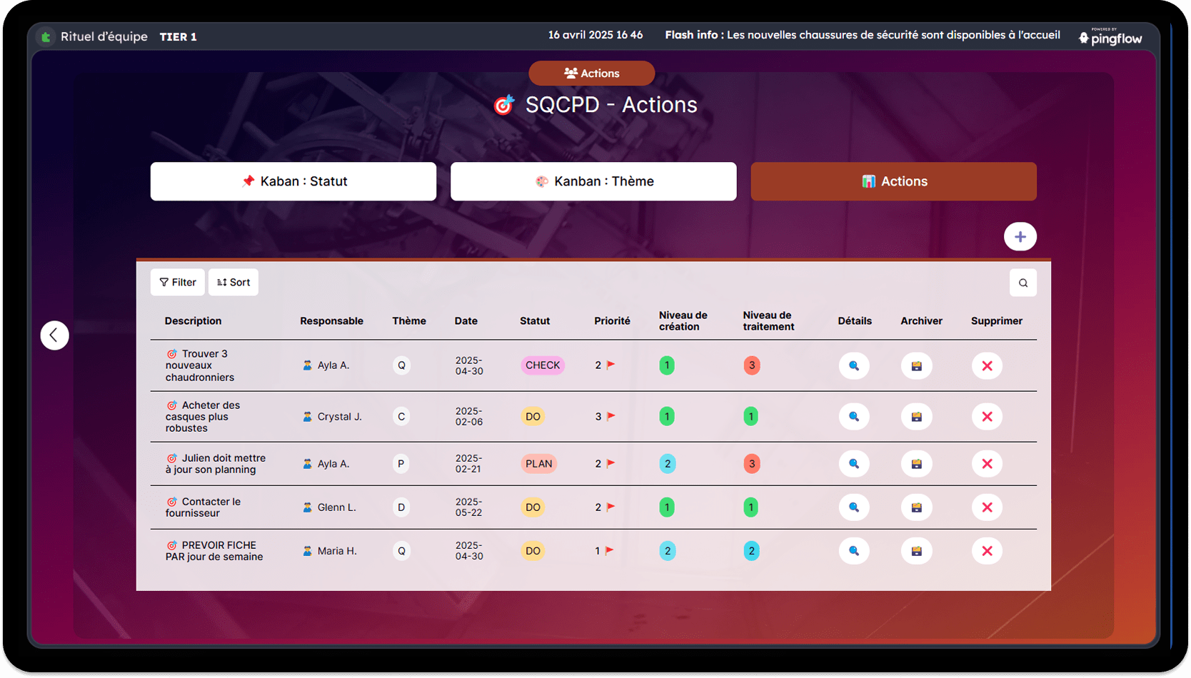The image size is (1191, 678).
Task: Archive the PREVOIR FICHE PAR jour action
Action: coord(916,551)
